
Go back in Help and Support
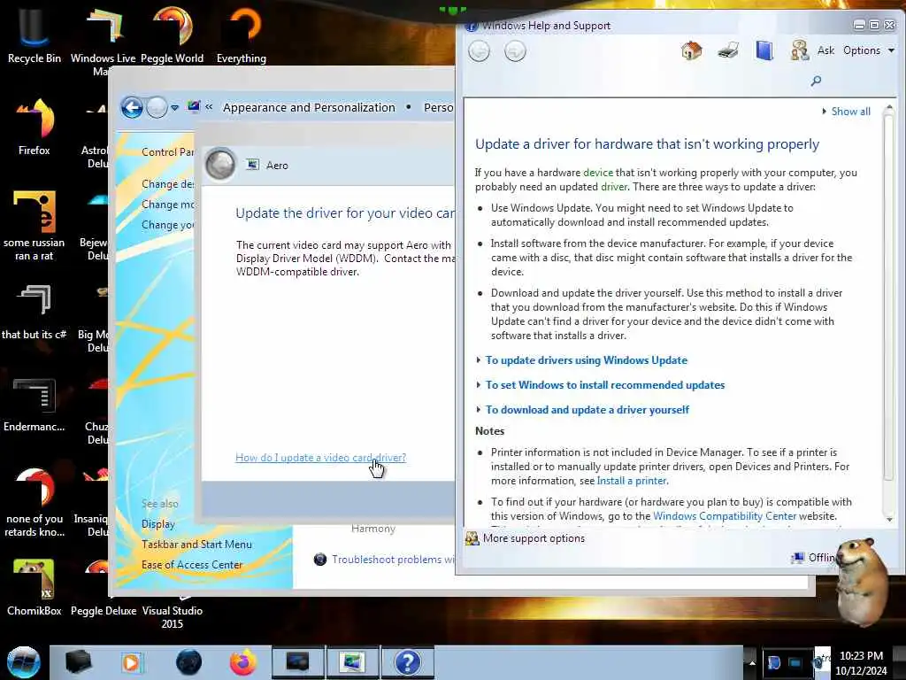479,51
